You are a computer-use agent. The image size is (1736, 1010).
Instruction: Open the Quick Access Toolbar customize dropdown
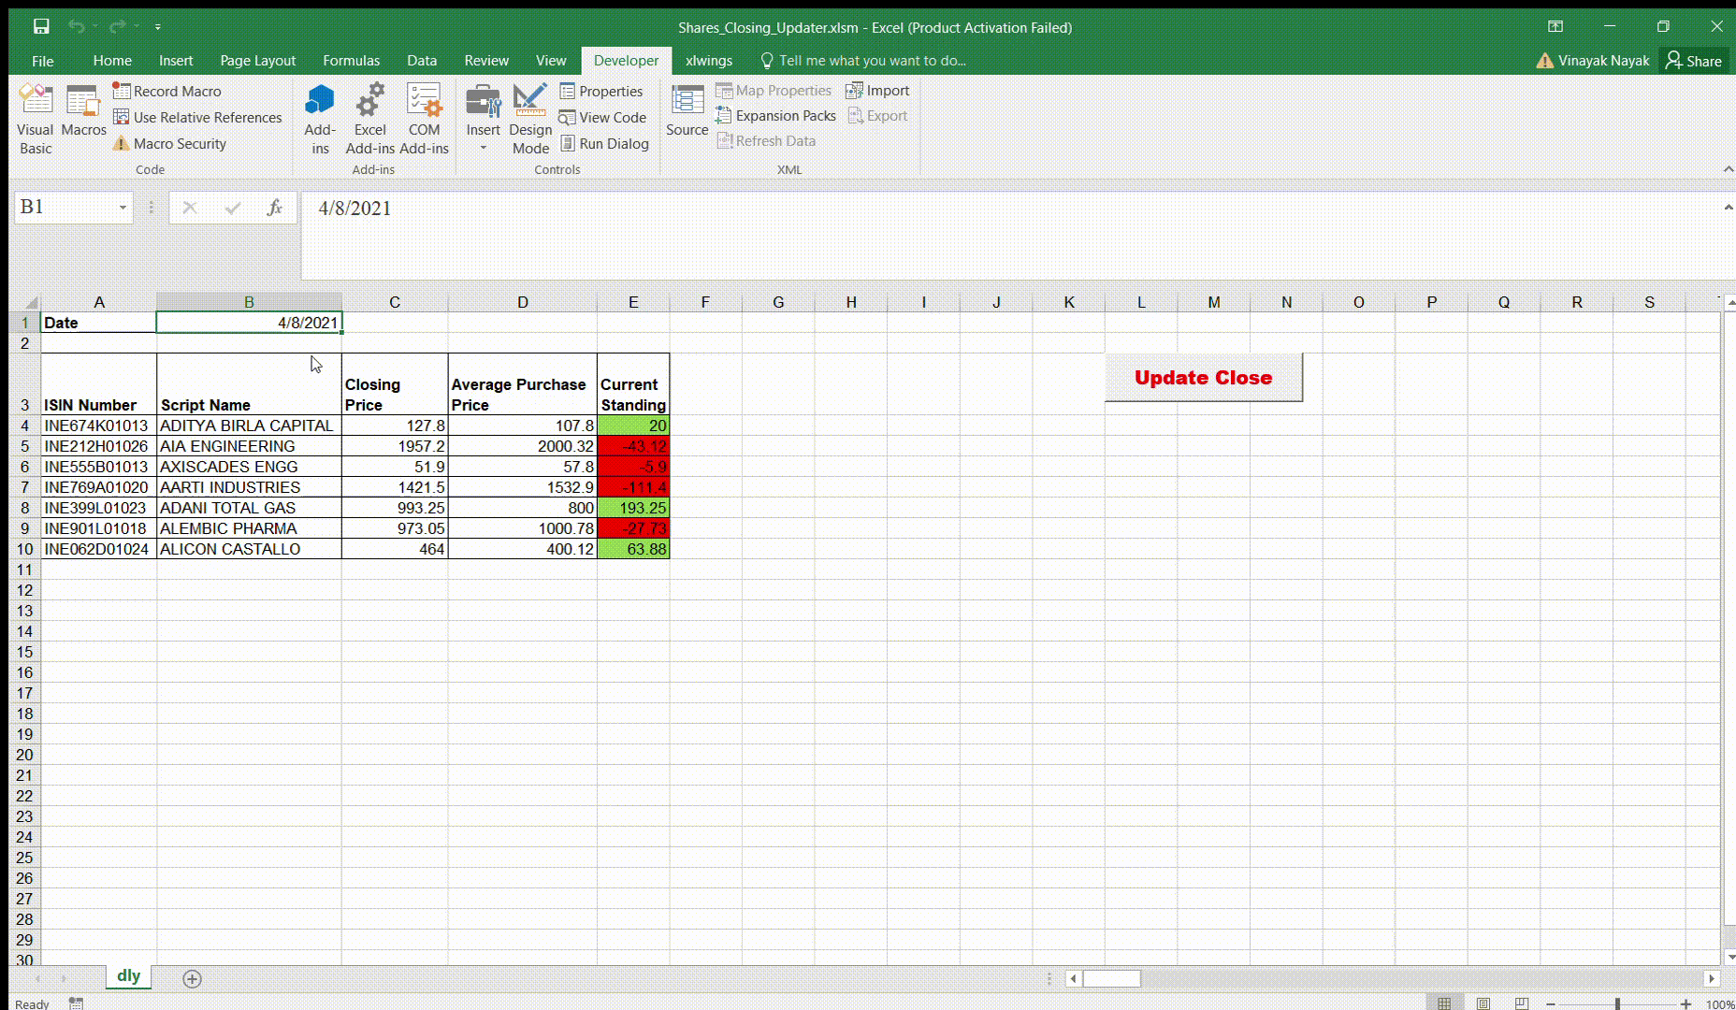click(x=157, y=27)
